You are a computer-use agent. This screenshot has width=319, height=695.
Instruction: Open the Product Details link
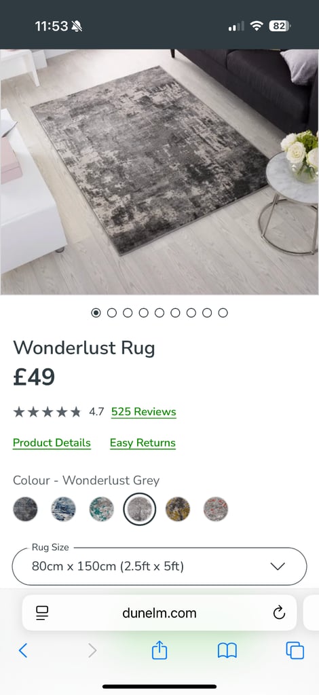point(52,443)
